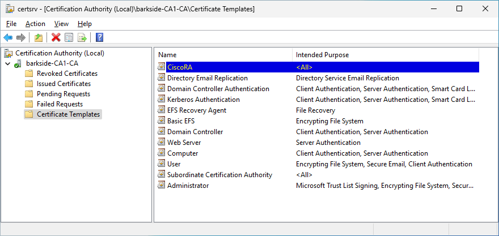The image size is (499, 236).
Task: Select the Pending Requests folder
Action: (x=64, y=94)
